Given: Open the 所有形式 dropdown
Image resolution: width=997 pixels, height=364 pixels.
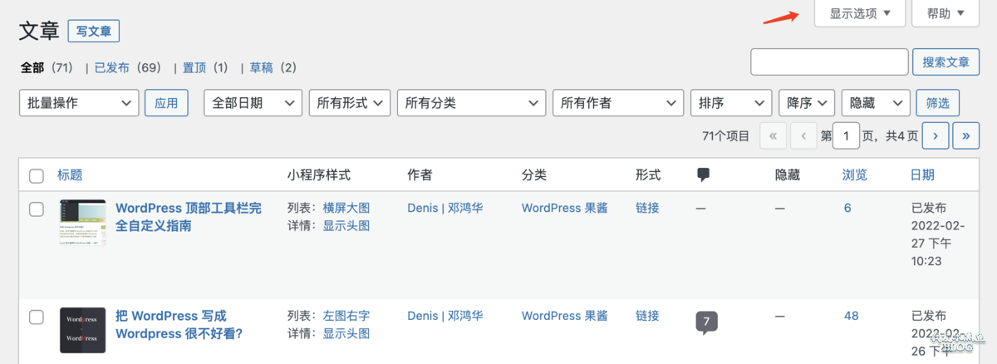Looking at the screenshot, I should 349,103.
